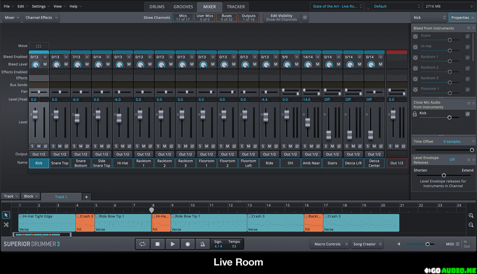Adjust the Shorten/Extend envelope slider
The height and width of the screenshot is (274, 477).
coord(444,175)
